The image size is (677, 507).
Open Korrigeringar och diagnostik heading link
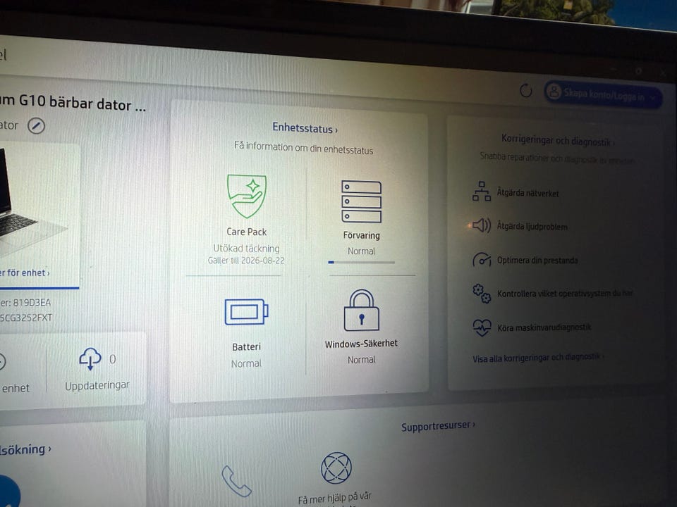pos(557,140)
